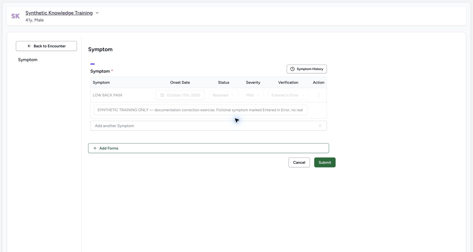Open the Resolved status dropdown
Image resolution: width=473 pixels, height=252 pixels.
coord(223,95)
